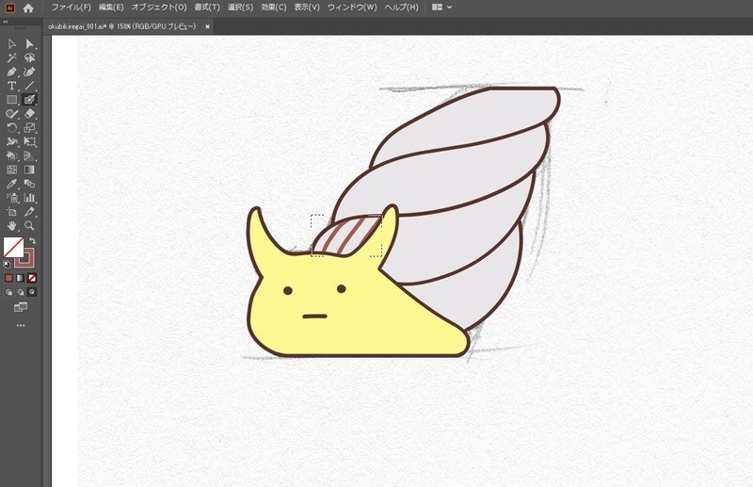
Task: Select the Gradient tool
Action: click(x=30, y=170)
